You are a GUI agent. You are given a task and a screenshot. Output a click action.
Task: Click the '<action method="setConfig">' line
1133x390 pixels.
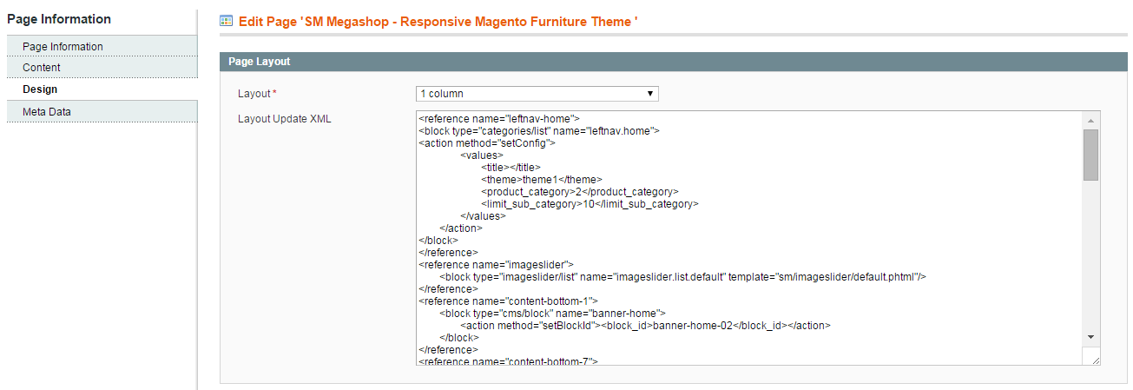click(486, 143)
